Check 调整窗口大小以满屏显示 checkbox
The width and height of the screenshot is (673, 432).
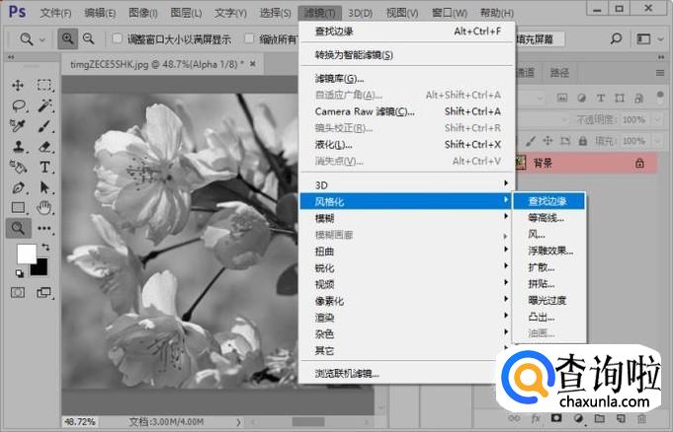(x=118, y=39)
